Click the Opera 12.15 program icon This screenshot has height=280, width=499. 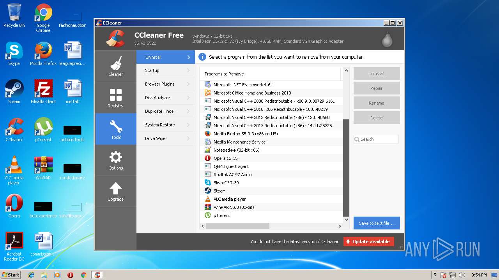[208, 158]
